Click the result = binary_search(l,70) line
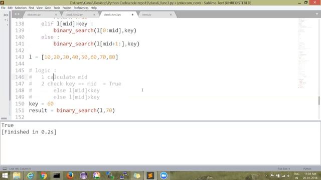 point(72,110)
